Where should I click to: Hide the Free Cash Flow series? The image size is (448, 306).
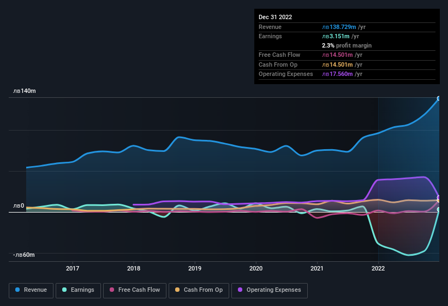[x=135, y=290]
